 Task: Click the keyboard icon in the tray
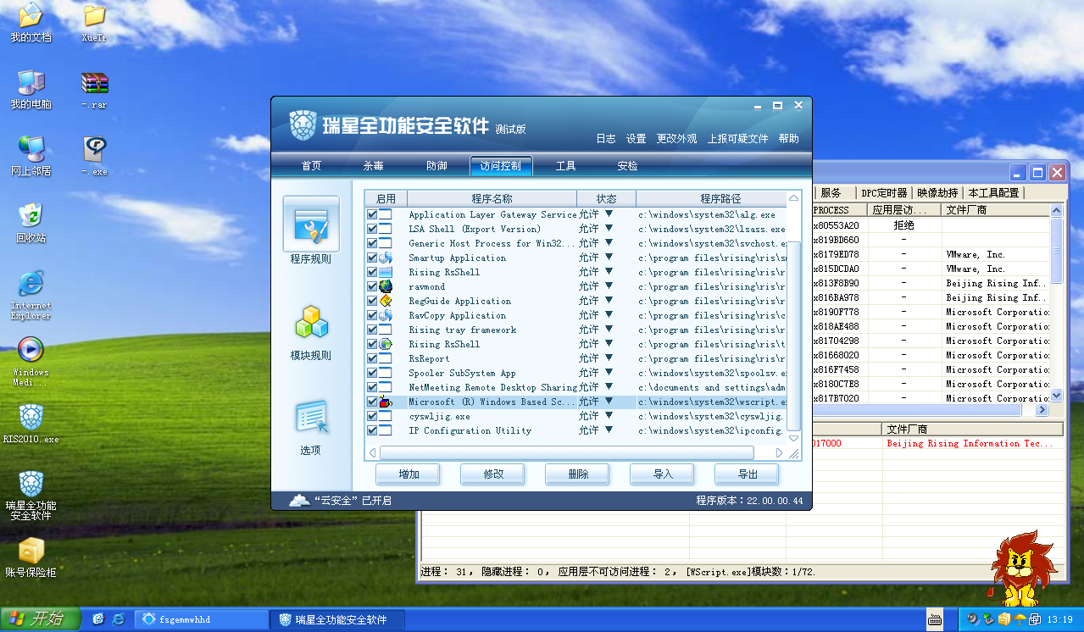coord(935,619)
